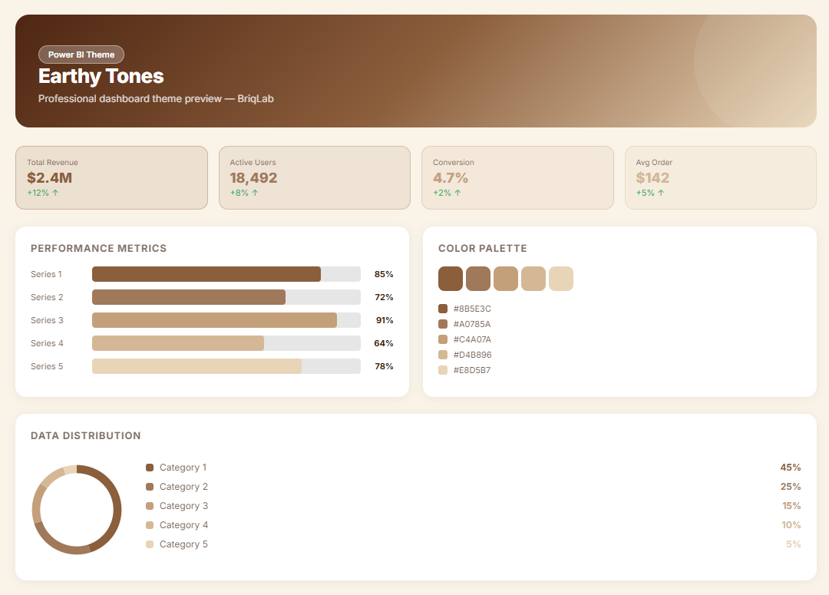The image size is (829, 595).
Task: Click the Series 3 bar at 91%
Action: click(214, 320)
